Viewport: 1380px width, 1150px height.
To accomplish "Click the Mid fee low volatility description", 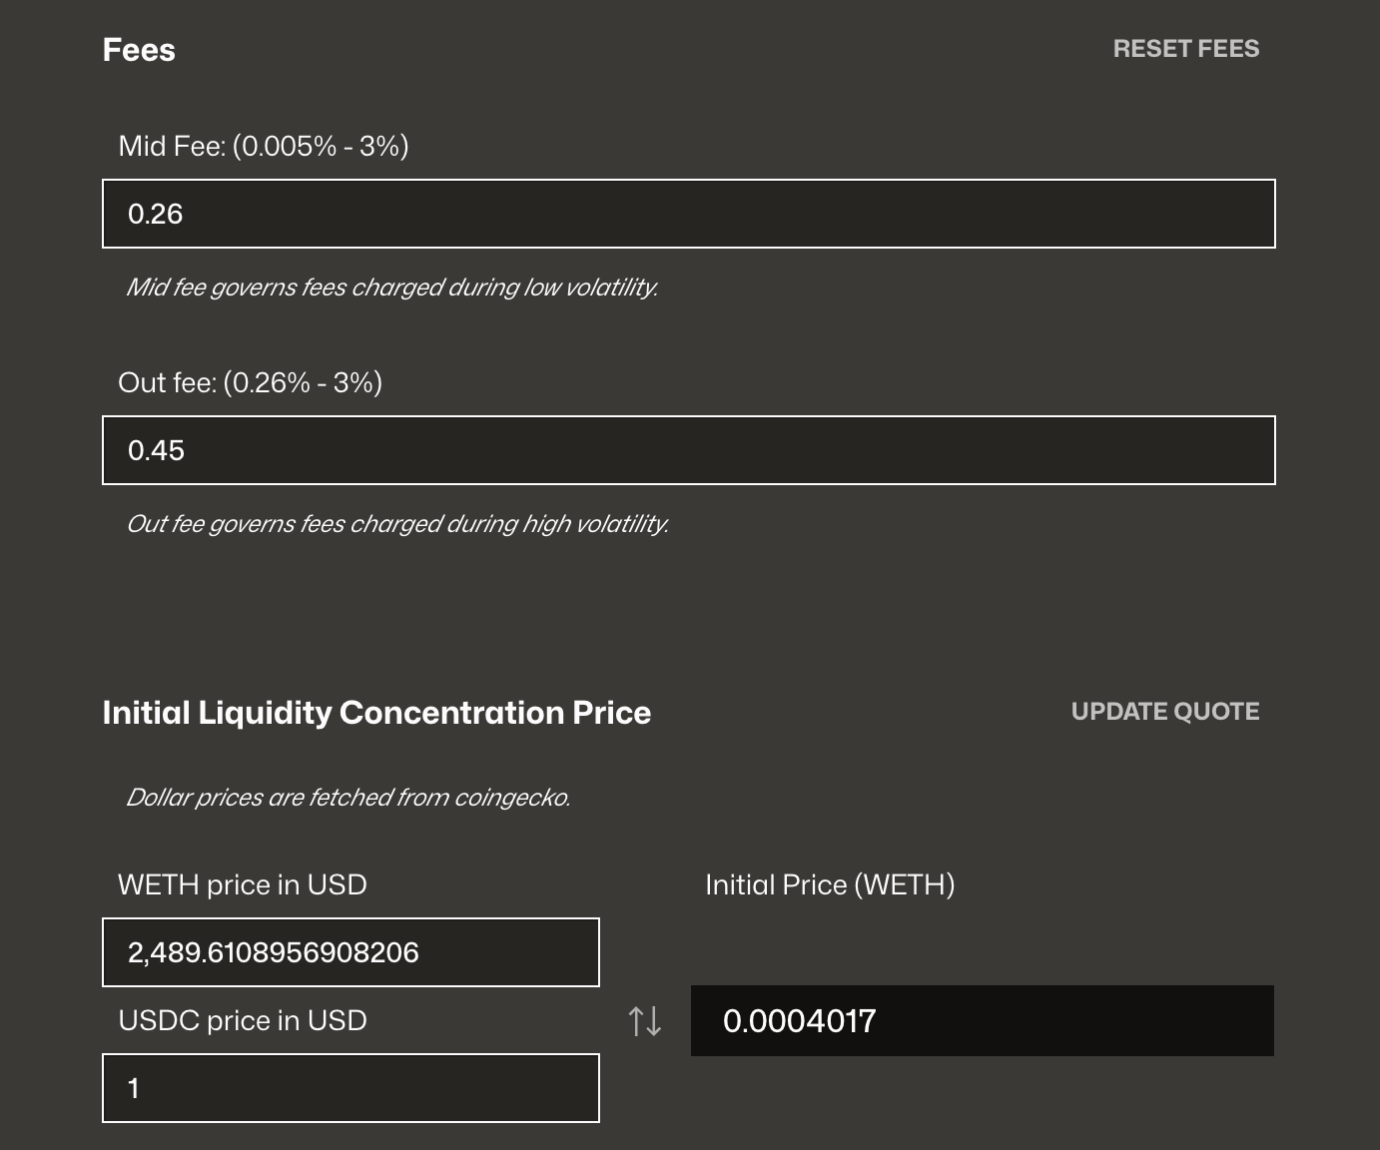I will [391, 287].
